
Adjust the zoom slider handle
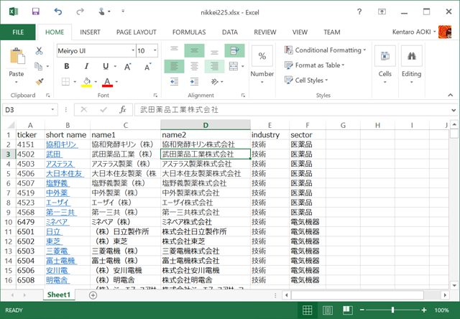[392, 310]
